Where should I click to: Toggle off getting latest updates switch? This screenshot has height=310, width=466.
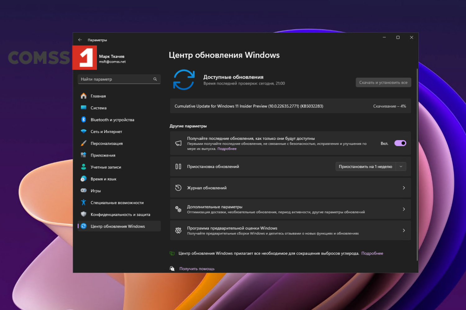pos(400,143)
